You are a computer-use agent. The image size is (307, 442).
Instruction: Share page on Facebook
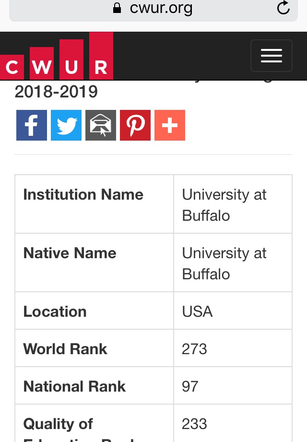tap(32, 125)
